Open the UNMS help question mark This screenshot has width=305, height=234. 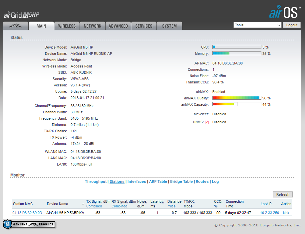click(x=206, y=122)
